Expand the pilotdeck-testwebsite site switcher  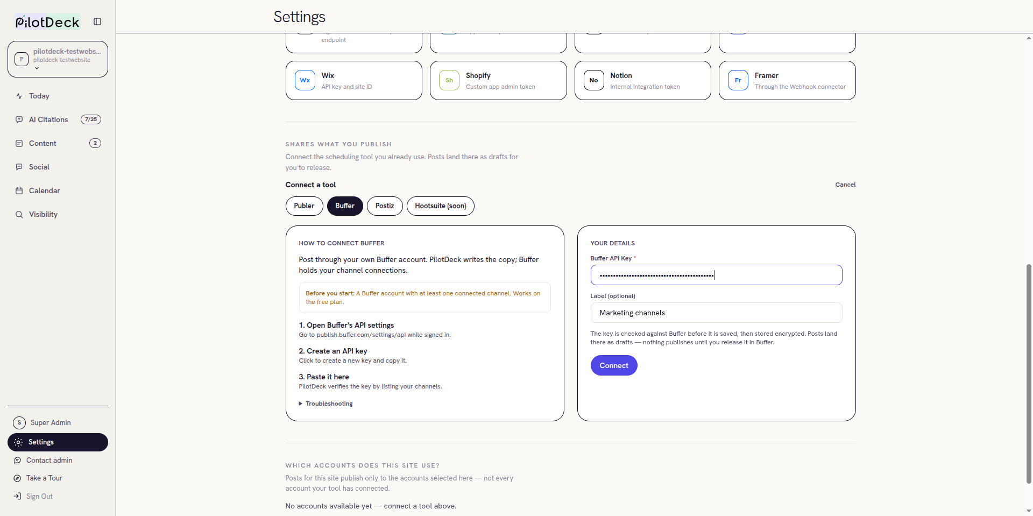(58, 59)
